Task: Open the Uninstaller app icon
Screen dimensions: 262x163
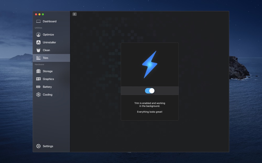Action: coord(39,42)
